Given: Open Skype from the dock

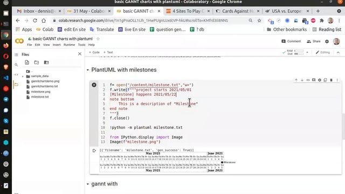Looking at the screenshot, I should tap(6, 121).
